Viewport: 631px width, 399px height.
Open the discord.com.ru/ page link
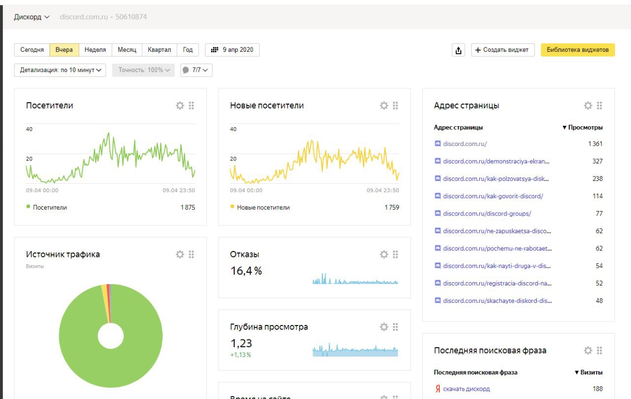click(465, 144)
